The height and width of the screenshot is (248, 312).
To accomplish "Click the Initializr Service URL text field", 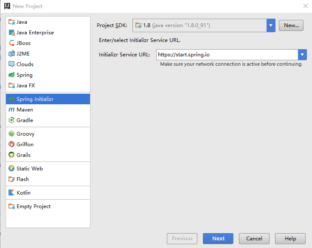I will 227,55.
